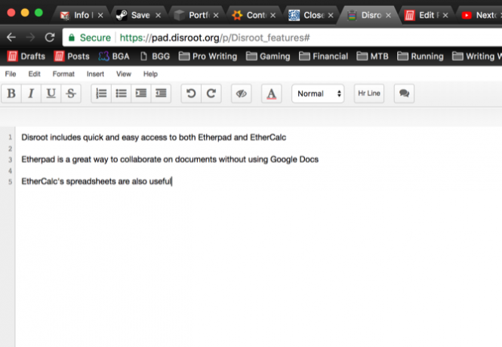This screenshot has height=347, width=502.
Task: Expand the Financial bookmark folder
Action: click(323, 57)
